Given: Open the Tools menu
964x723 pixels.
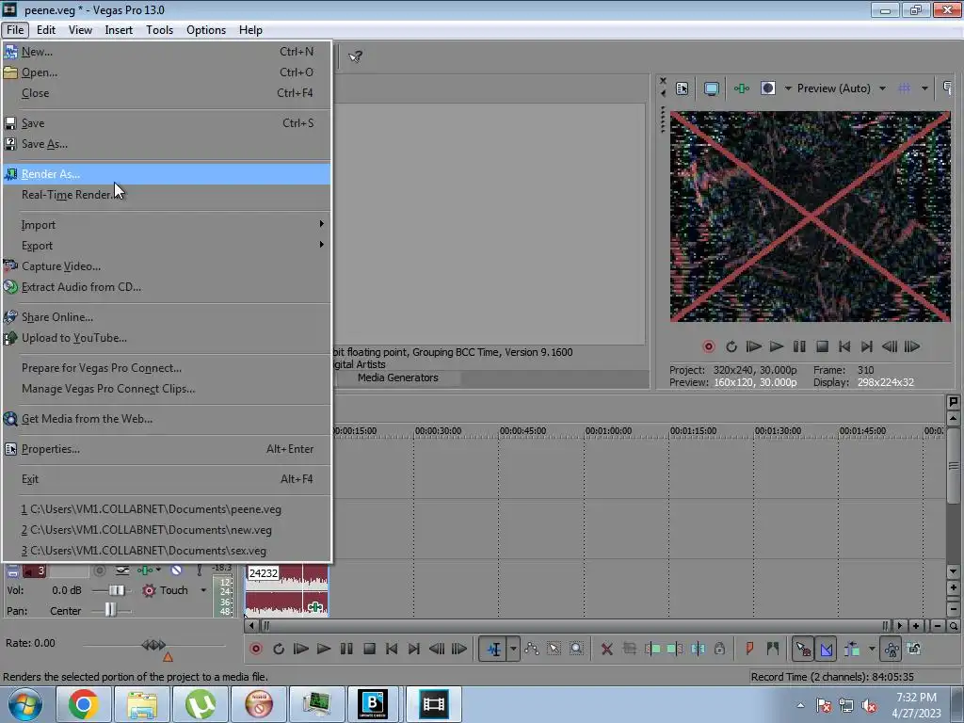Looking at the screenshot, I should 159,29.
